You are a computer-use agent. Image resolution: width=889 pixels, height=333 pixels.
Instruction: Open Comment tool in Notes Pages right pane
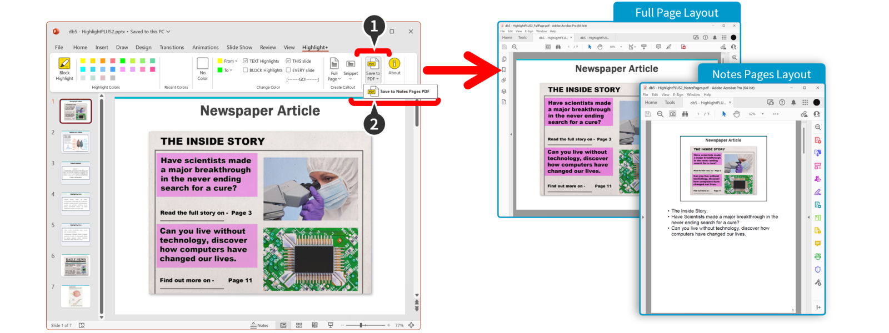[818, 244]
